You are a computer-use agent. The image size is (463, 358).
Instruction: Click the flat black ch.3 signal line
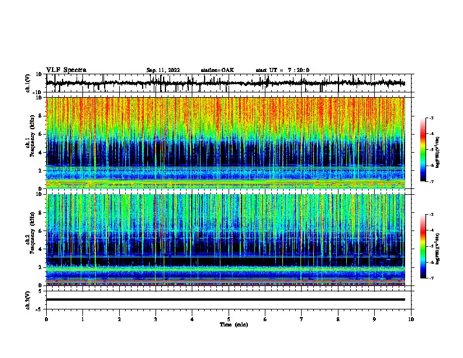pyautogui.click(x=226, y=300)
